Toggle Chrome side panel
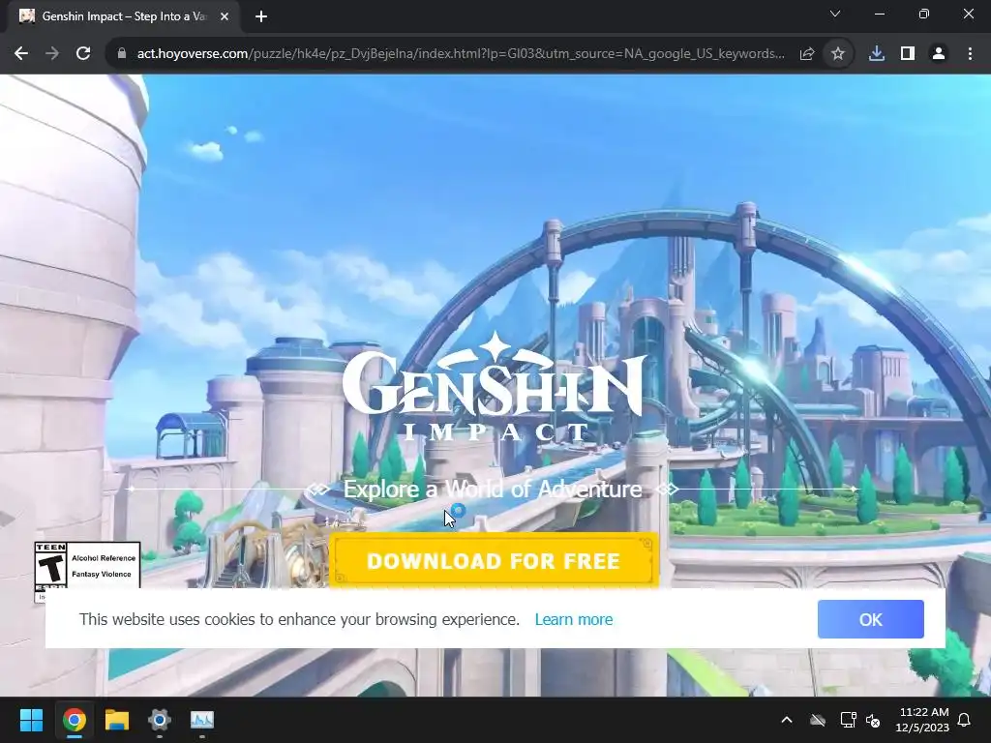Screen dimensions: 991x743 coord(908,54)
